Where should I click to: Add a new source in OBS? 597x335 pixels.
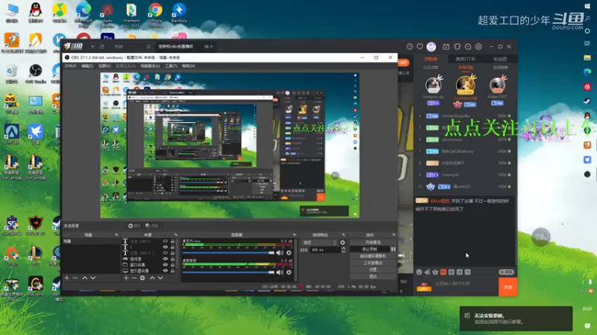click(126, 278)
